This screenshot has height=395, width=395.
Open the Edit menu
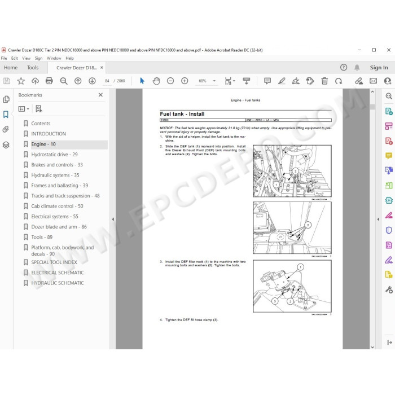click(x=14, y=58)
